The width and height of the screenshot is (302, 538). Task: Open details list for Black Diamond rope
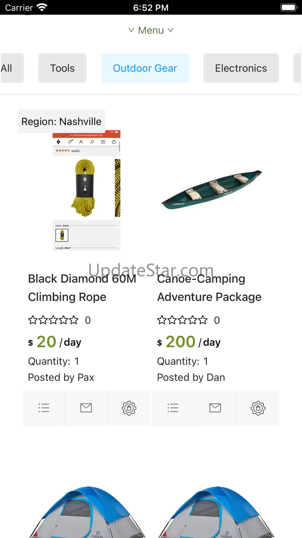[x=44, y=408]
